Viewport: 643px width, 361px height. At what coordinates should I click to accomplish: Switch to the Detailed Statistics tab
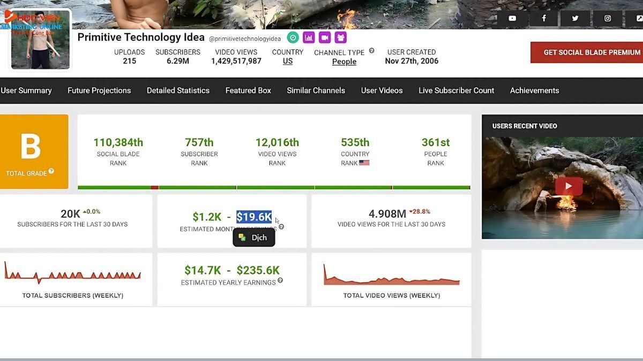(x=178, y=90)
